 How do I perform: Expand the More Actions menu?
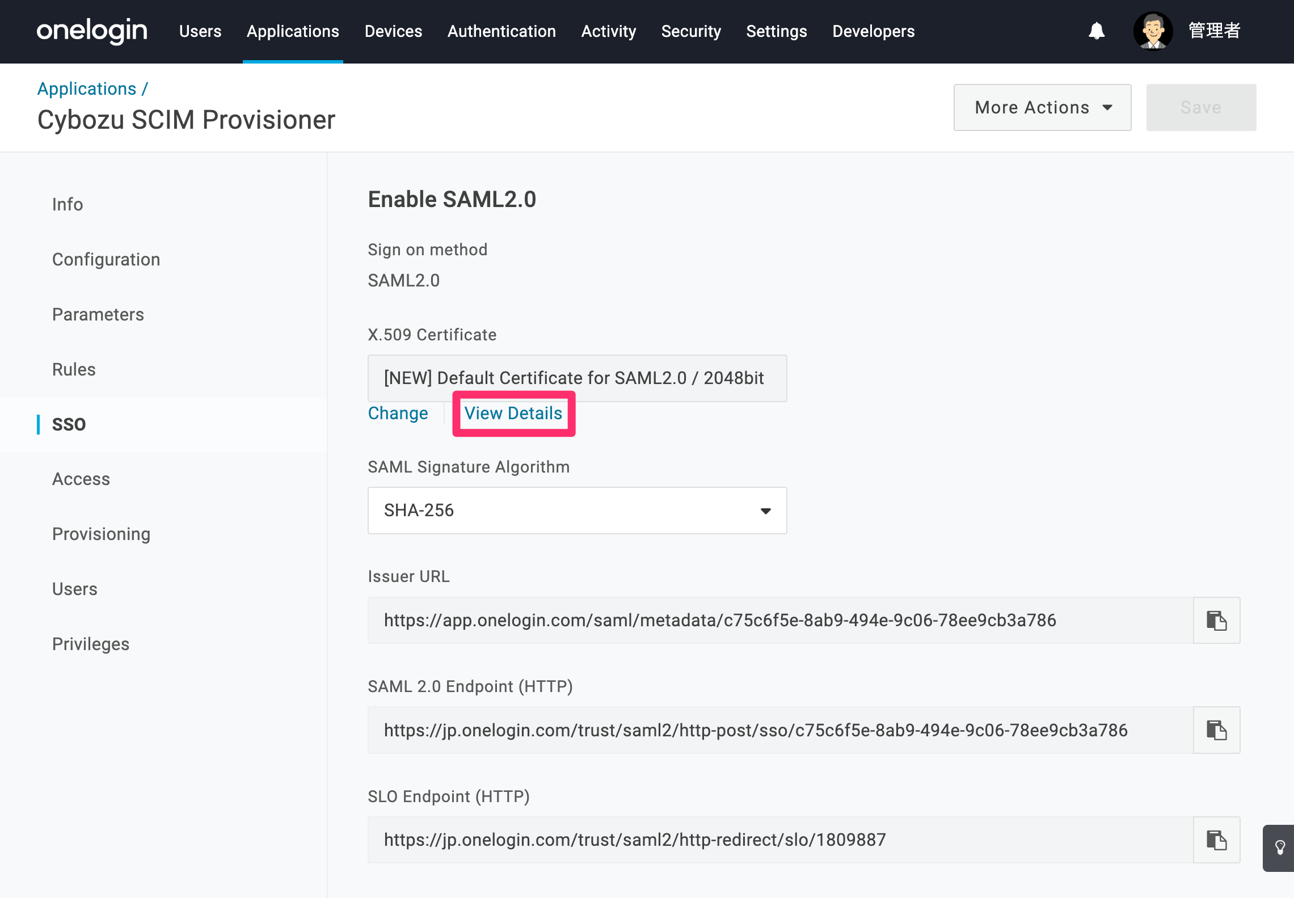pyautogui.click(x=1042, y=108)
